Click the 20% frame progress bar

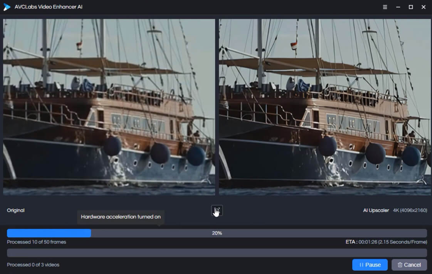216,233
